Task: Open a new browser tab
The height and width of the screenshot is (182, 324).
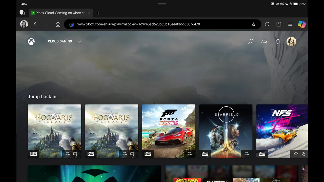Action: click(98, 13)
